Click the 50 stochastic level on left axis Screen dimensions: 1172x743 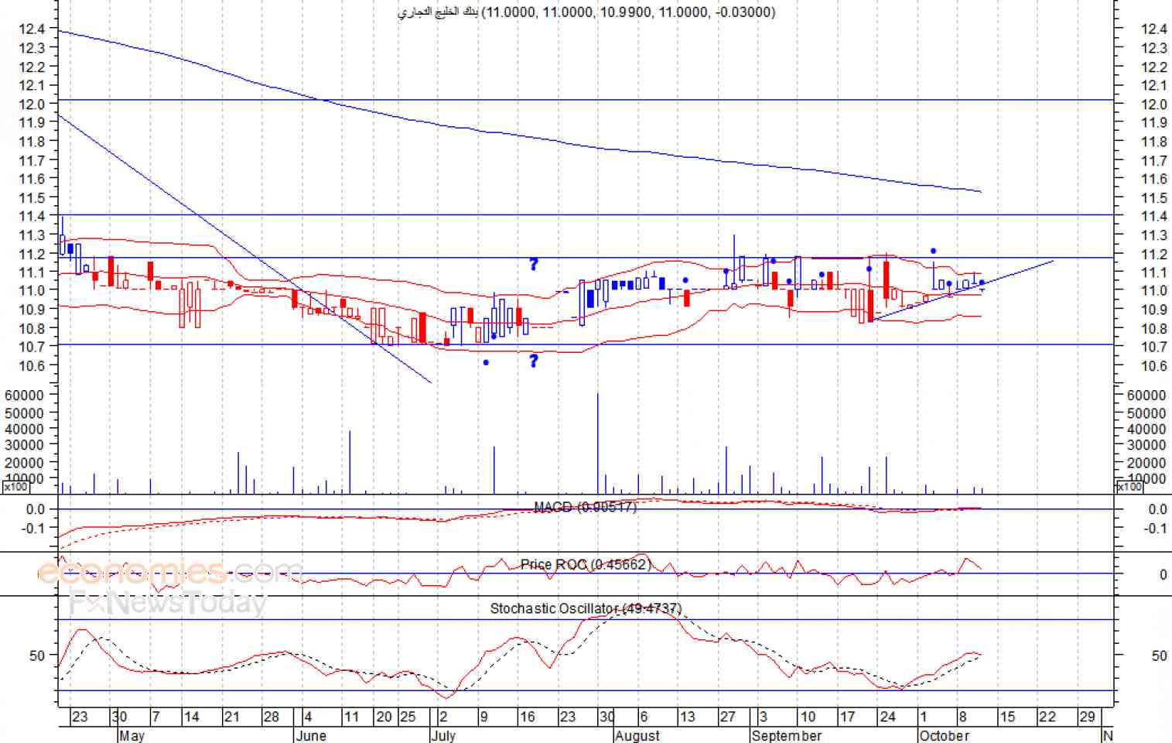(x=37, y=656)
